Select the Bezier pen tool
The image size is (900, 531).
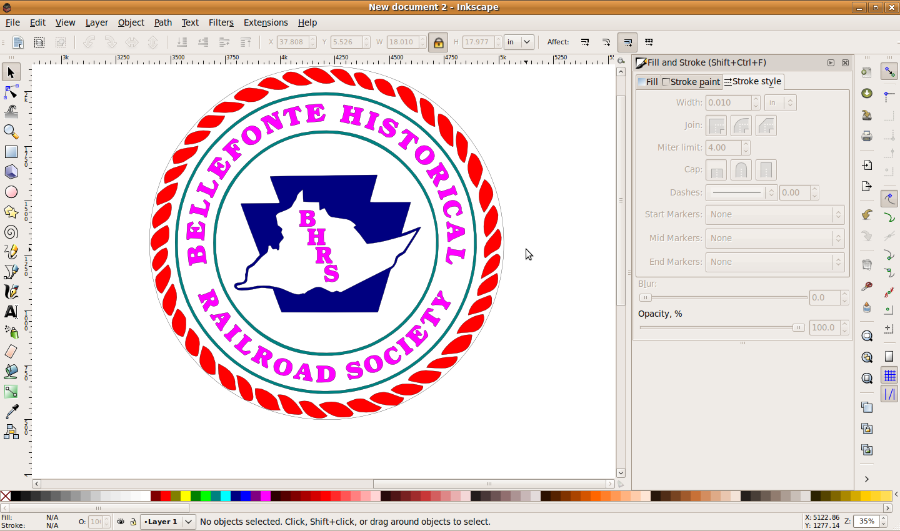(x=11, y=272)
